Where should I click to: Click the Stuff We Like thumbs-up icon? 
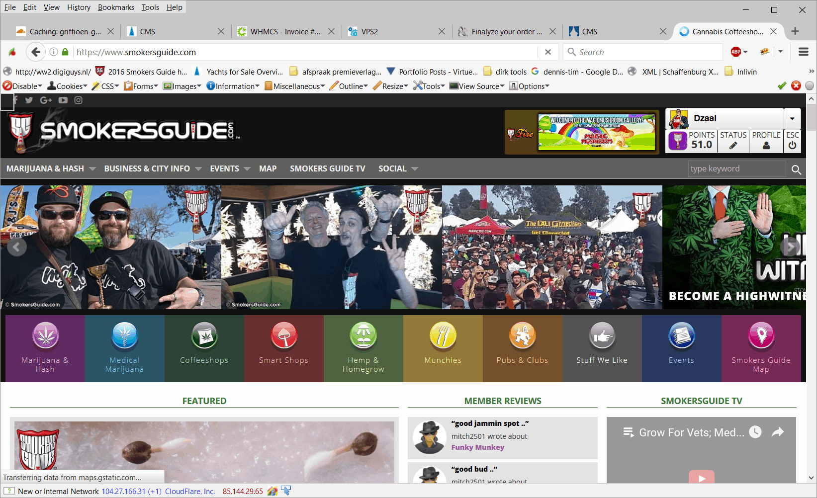(x=602, y=336)
